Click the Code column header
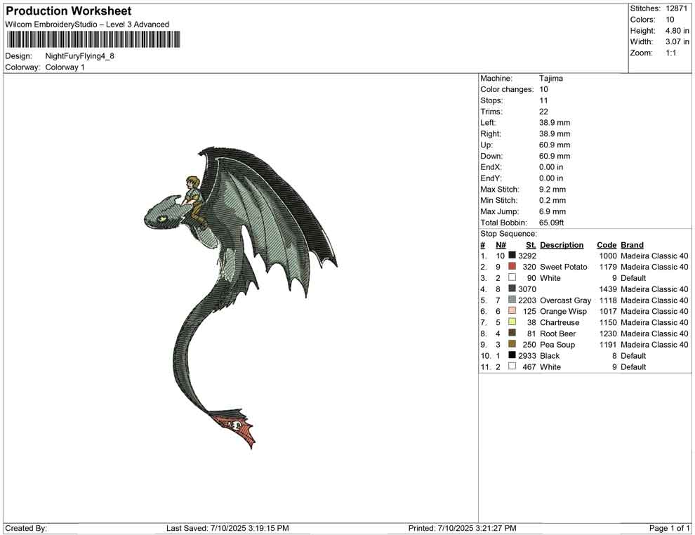 tap(607, 245)
